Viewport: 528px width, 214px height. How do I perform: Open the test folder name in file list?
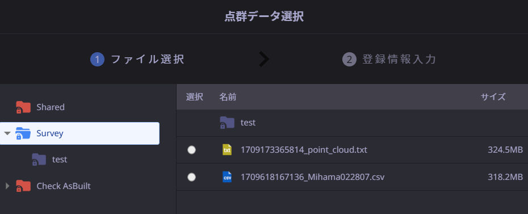pos(248,123)
